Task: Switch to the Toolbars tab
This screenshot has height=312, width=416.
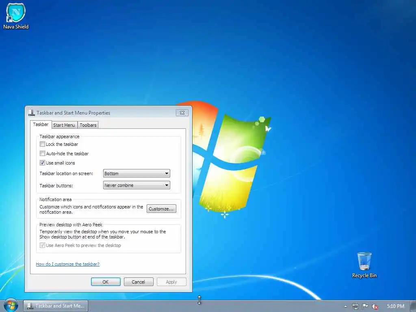Action: pos(88,125)
